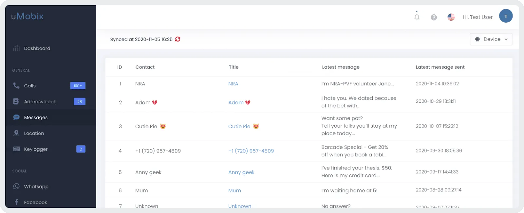Click the notification bell icon
The width and height of the screenshot is (524, 213).
[x=417, y=17]
